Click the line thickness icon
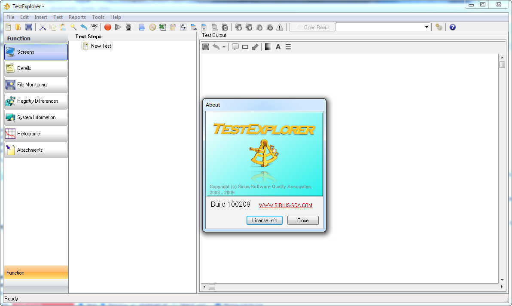512x306 pixels. [x=288, y=47]
